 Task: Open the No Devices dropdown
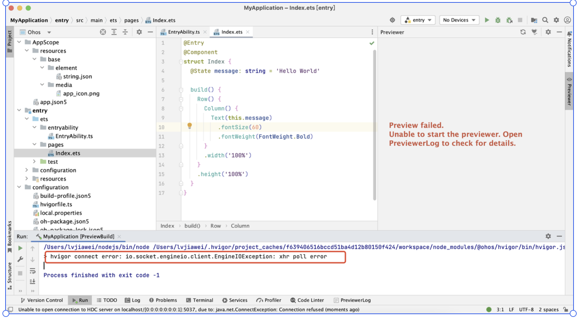(459, 20)
